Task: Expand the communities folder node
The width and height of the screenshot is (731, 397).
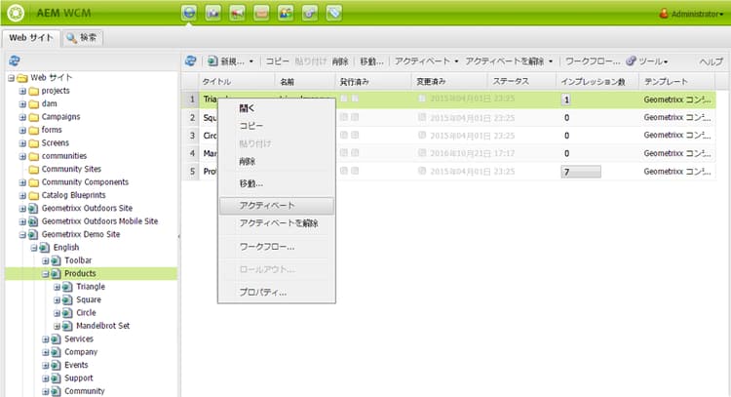Action: click(x=22, y=156)
